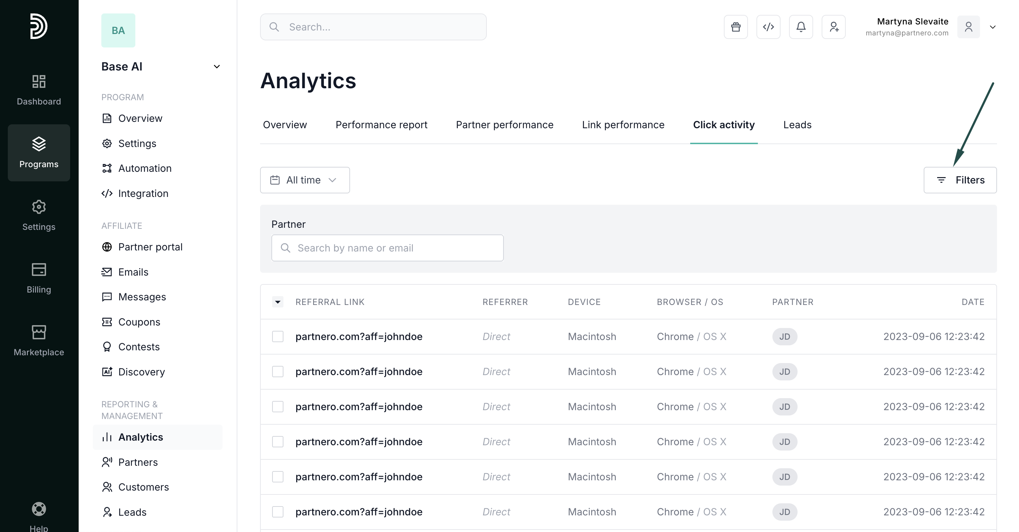Open the notifications bell icon

[x=801, y=27]
